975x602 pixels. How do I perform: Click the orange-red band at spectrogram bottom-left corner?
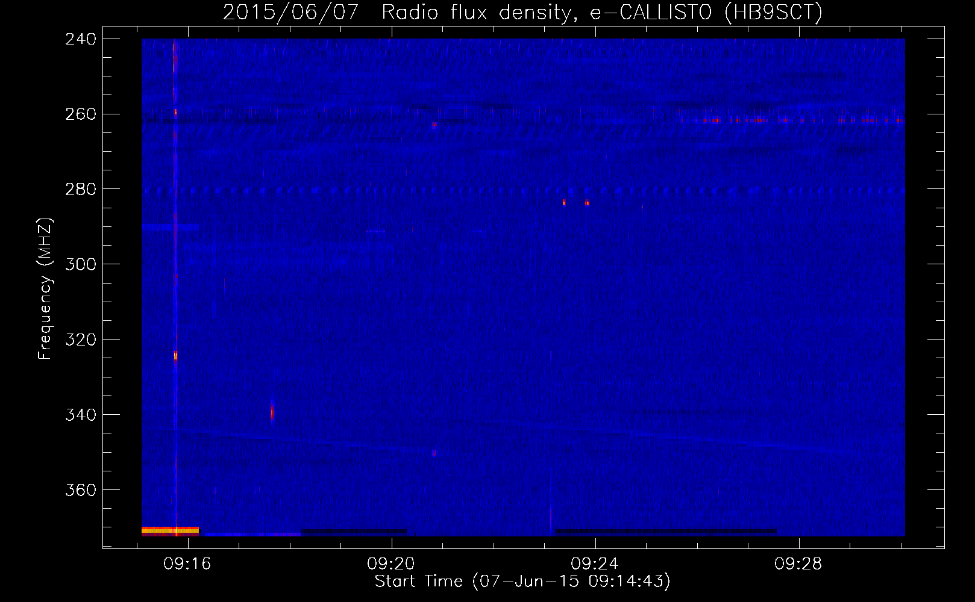tap(170, 531)
